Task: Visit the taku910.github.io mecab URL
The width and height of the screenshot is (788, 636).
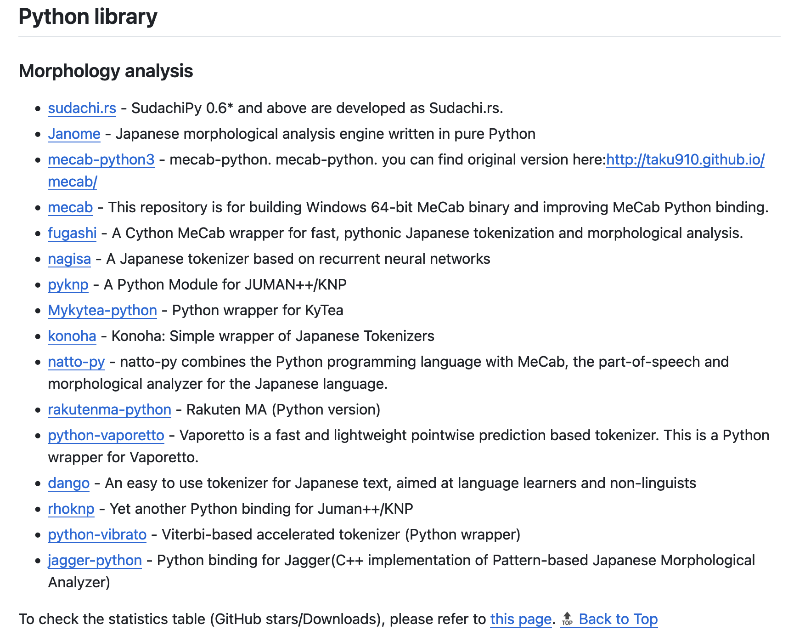Action: coord(685,159)
